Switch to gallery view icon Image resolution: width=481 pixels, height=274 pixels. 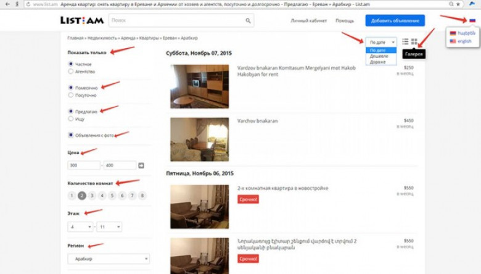(x=414, y=41)
